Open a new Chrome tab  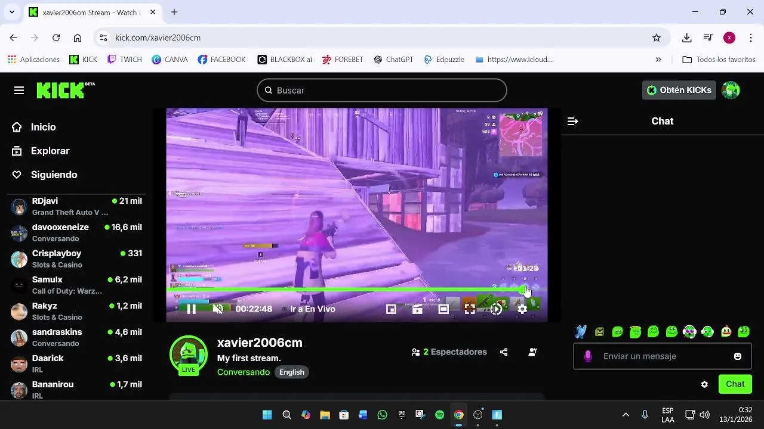(174, 12)
